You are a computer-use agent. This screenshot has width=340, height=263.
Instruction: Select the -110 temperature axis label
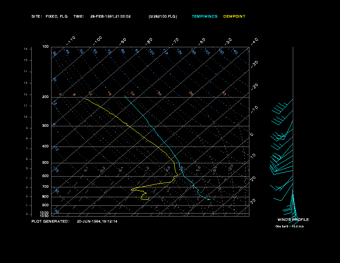coord(71,41)
